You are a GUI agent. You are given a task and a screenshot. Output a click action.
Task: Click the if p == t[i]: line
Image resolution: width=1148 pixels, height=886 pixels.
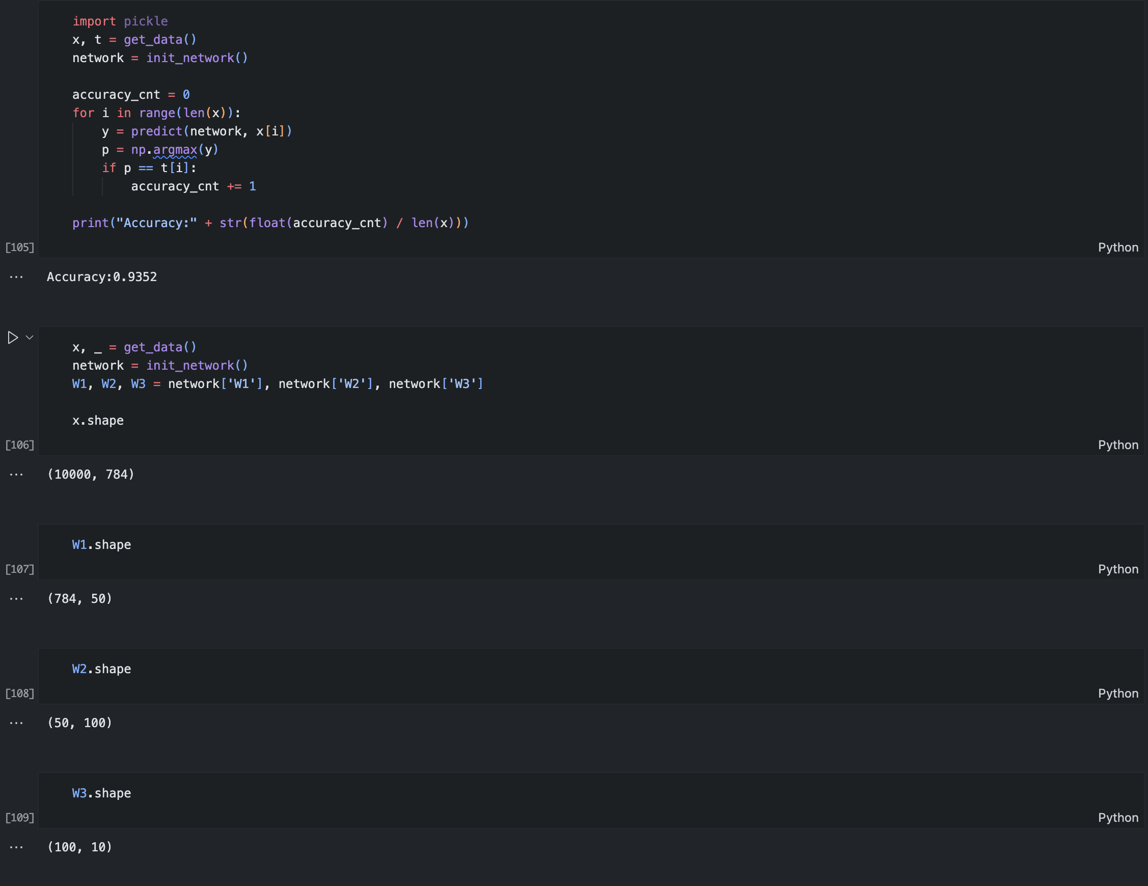(x=149, y=168)
